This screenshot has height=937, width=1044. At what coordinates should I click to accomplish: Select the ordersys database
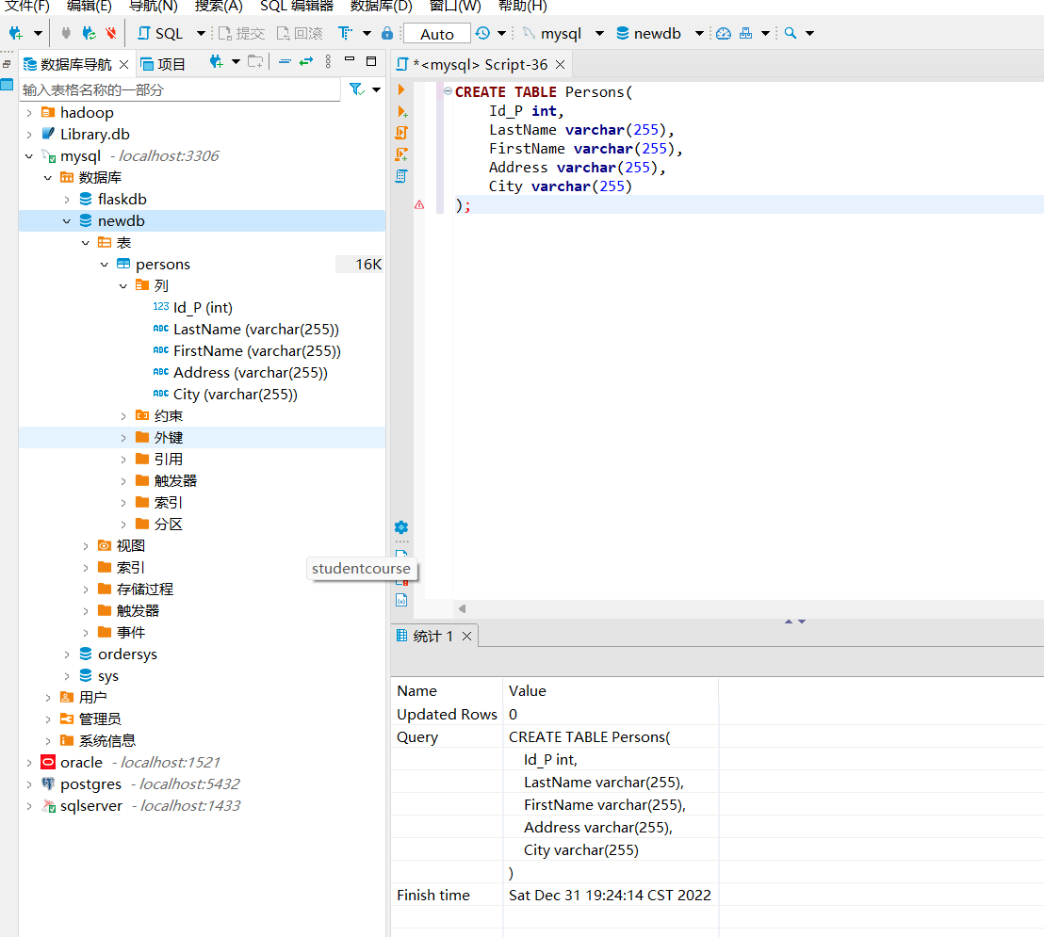pos(127,654)
